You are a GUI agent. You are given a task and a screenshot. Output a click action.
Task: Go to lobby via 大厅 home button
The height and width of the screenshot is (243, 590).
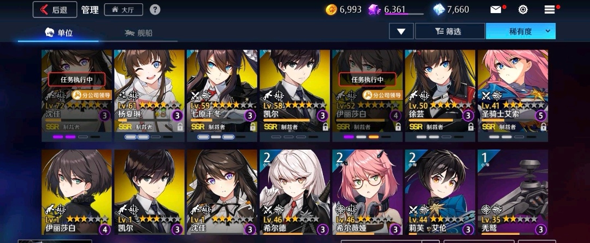point(123,9)
